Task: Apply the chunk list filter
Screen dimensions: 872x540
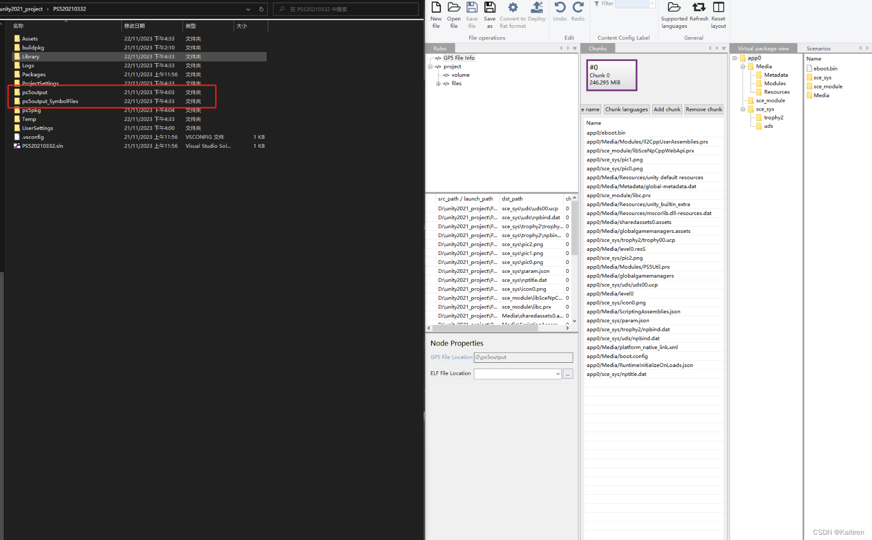Action: 596,4
